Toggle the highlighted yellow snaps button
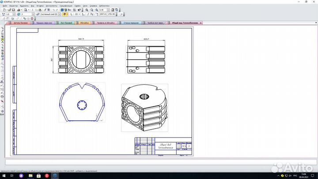Screen dimensions: 318x179 (x=65, y=14)
